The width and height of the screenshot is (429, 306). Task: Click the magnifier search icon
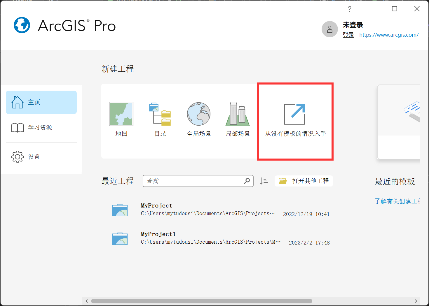coord(247,181)
